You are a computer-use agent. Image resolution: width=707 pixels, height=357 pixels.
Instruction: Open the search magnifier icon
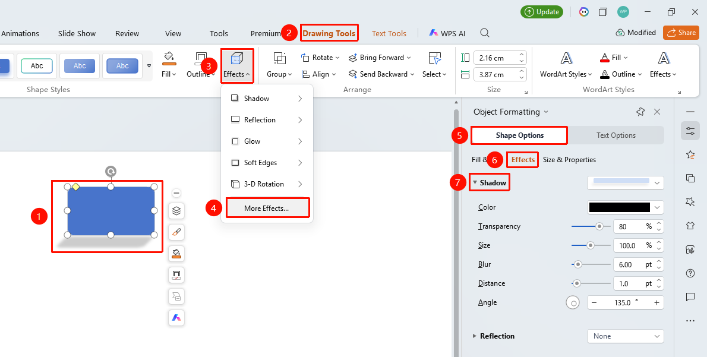point(485,33)
